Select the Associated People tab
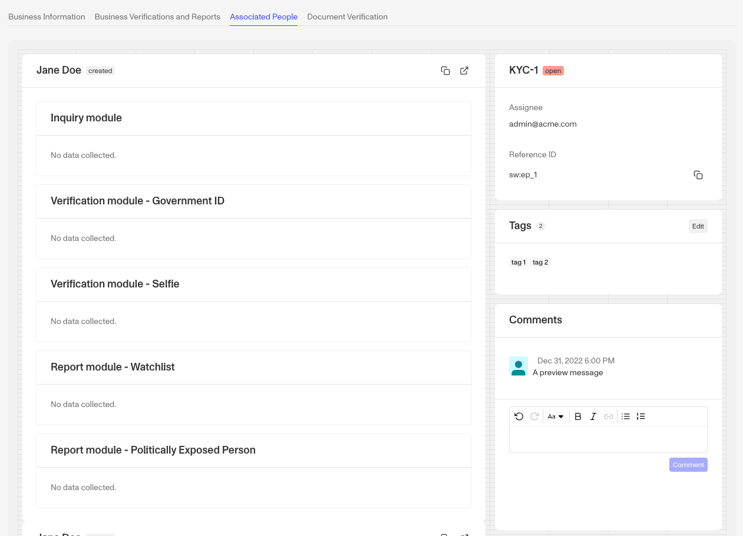The width and height of the screenshot is (743, 536). (x=263, y=17)
